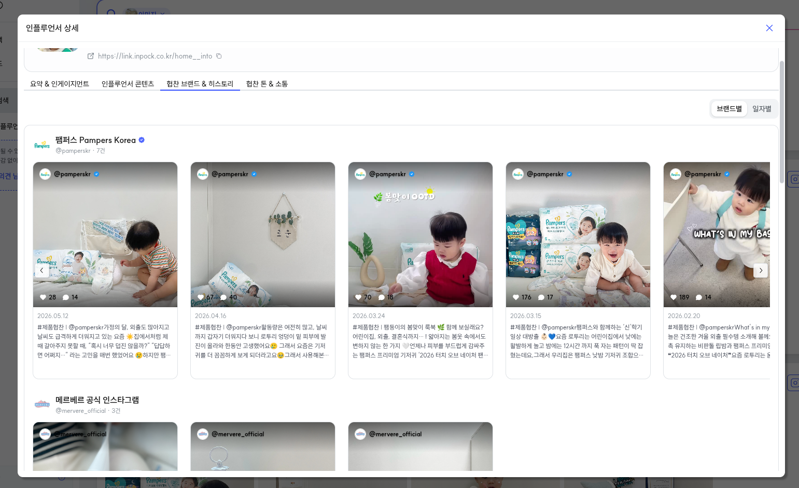Image resolution: width=799 pixels, height=488 pixels.
Task: Click @mervere_official · 3건 subtitle
Action: [x=88, y=411]
